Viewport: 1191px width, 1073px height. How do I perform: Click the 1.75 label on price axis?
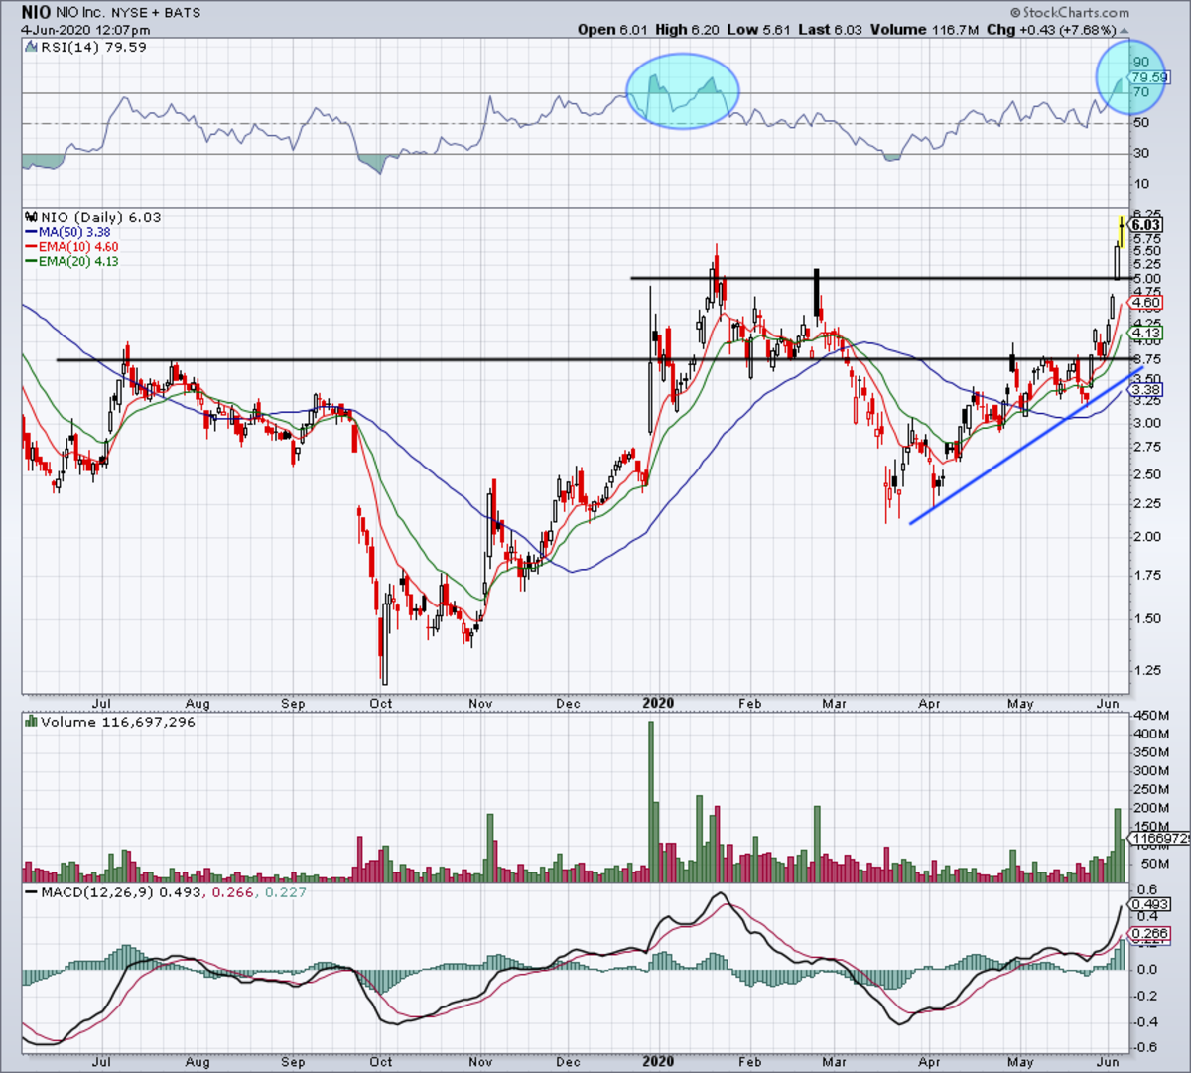1147,575
